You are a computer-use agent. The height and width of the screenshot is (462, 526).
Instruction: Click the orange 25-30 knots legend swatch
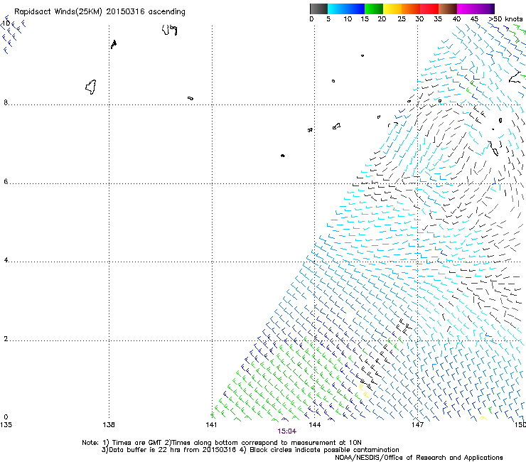click(411, 9)
